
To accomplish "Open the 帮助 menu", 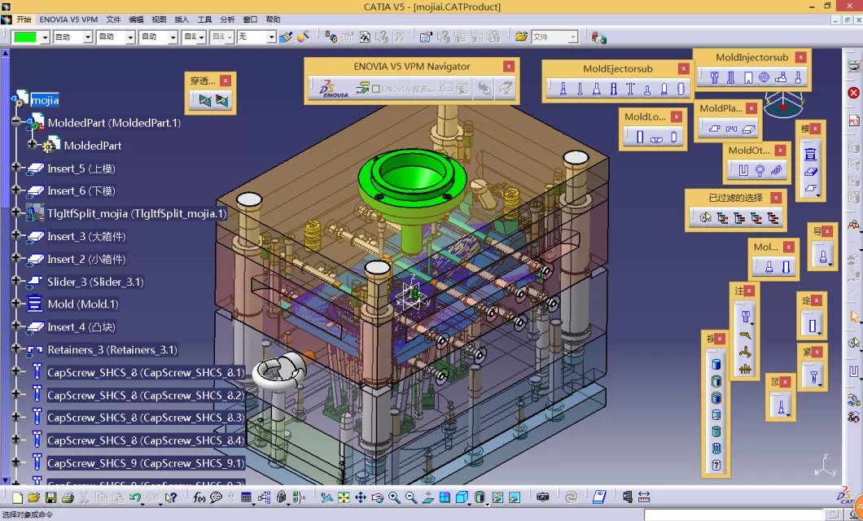I will 273,20.
